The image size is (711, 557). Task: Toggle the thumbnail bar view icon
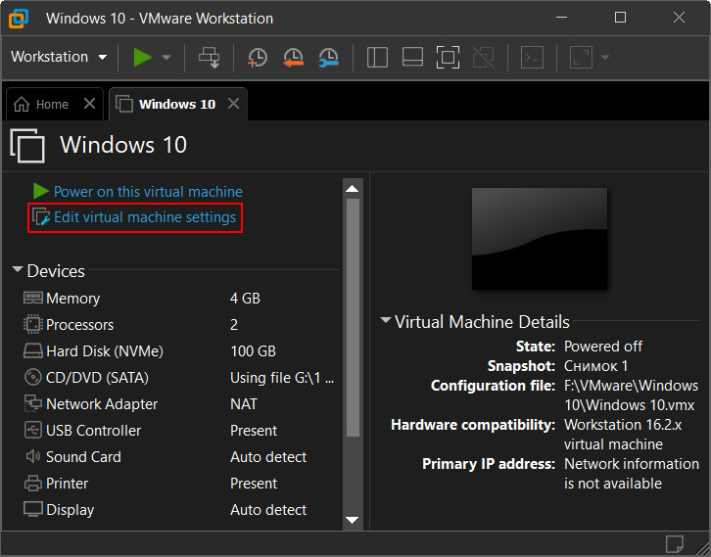412,58
